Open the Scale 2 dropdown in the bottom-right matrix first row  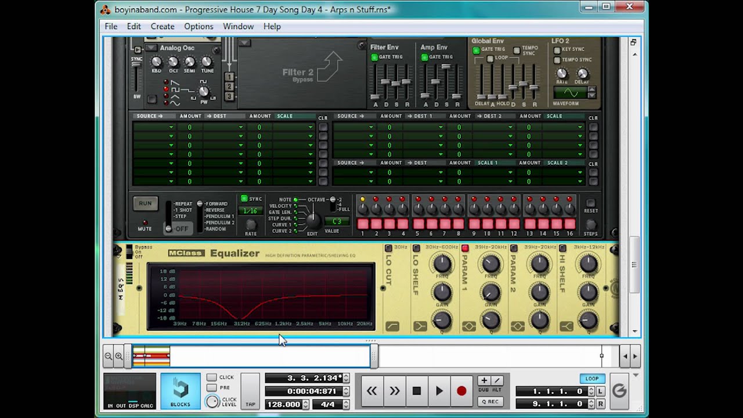pyautogui.click(x=563, y=172)
